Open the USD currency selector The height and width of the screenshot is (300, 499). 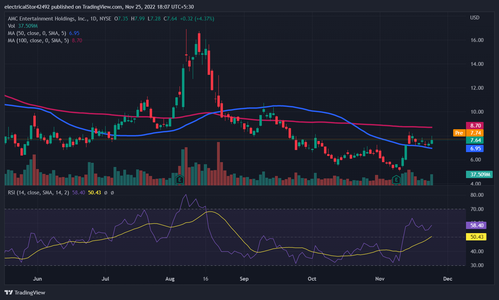click(x=475, y=18)
